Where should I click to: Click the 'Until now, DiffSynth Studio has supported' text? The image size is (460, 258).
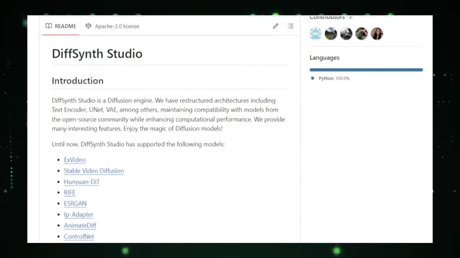tap(108, 145)
